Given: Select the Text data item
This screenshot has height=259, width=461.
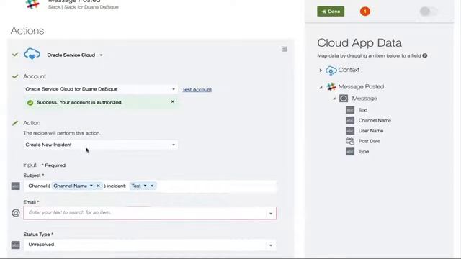Looking at the screenshot, I should point(363,110).
